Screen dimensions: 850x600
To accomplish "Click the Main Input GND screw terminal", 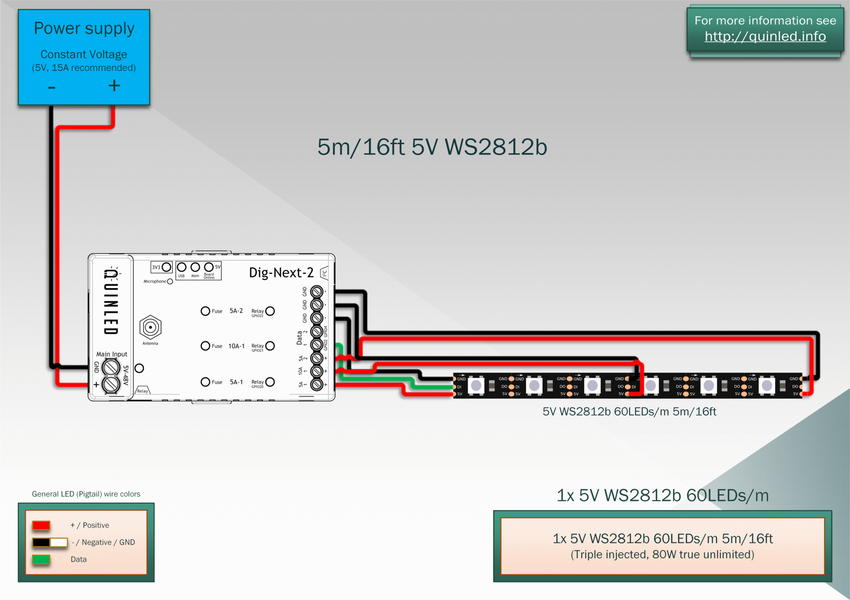I will 111,367.
